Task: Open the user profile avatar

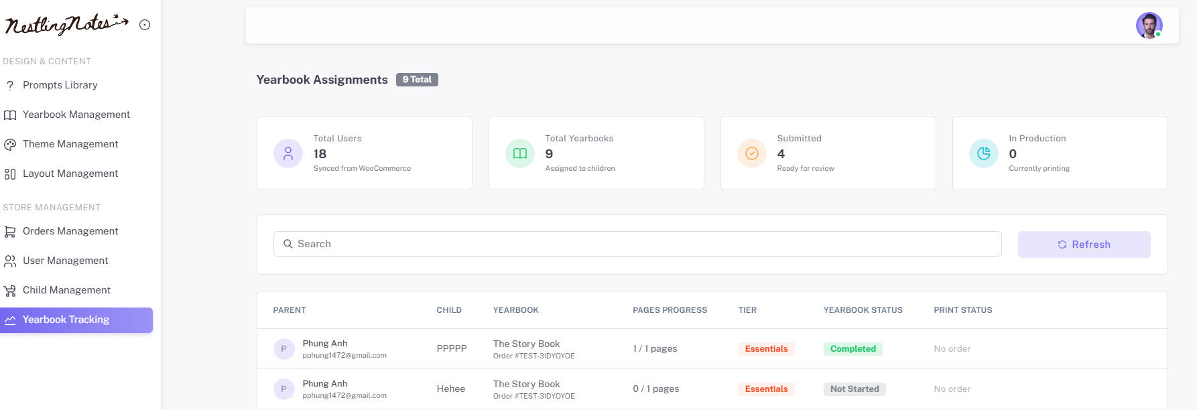Action: pos(1149,25)
